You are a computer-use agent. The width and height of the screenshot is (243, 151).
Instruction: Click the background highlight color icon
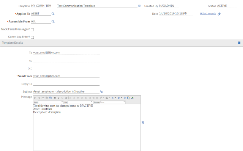pos(119,98)
